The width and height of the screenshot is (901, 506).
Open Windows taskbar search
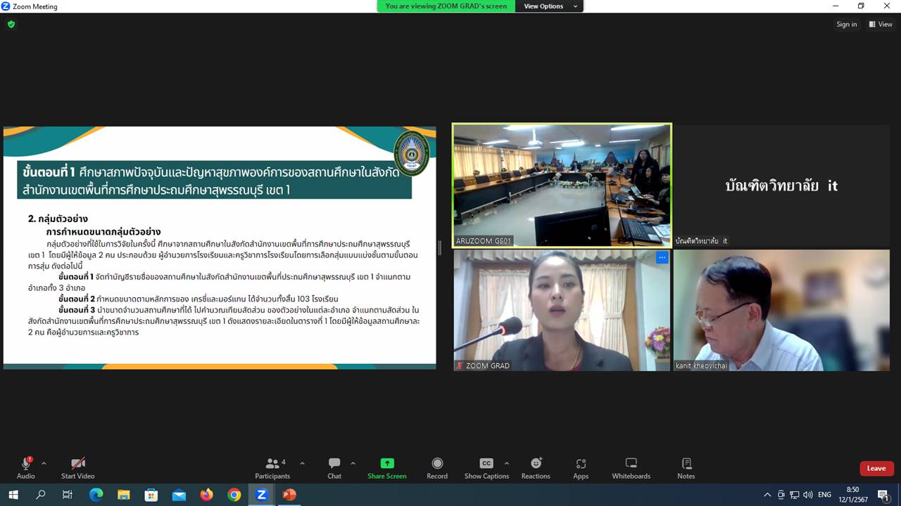coord(40,495)
